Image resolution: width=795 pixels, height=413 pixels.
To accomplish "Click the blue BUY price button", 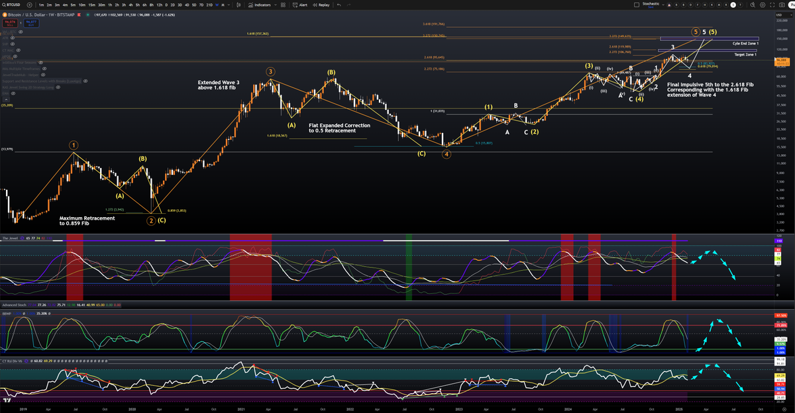I will pos(31,23).
